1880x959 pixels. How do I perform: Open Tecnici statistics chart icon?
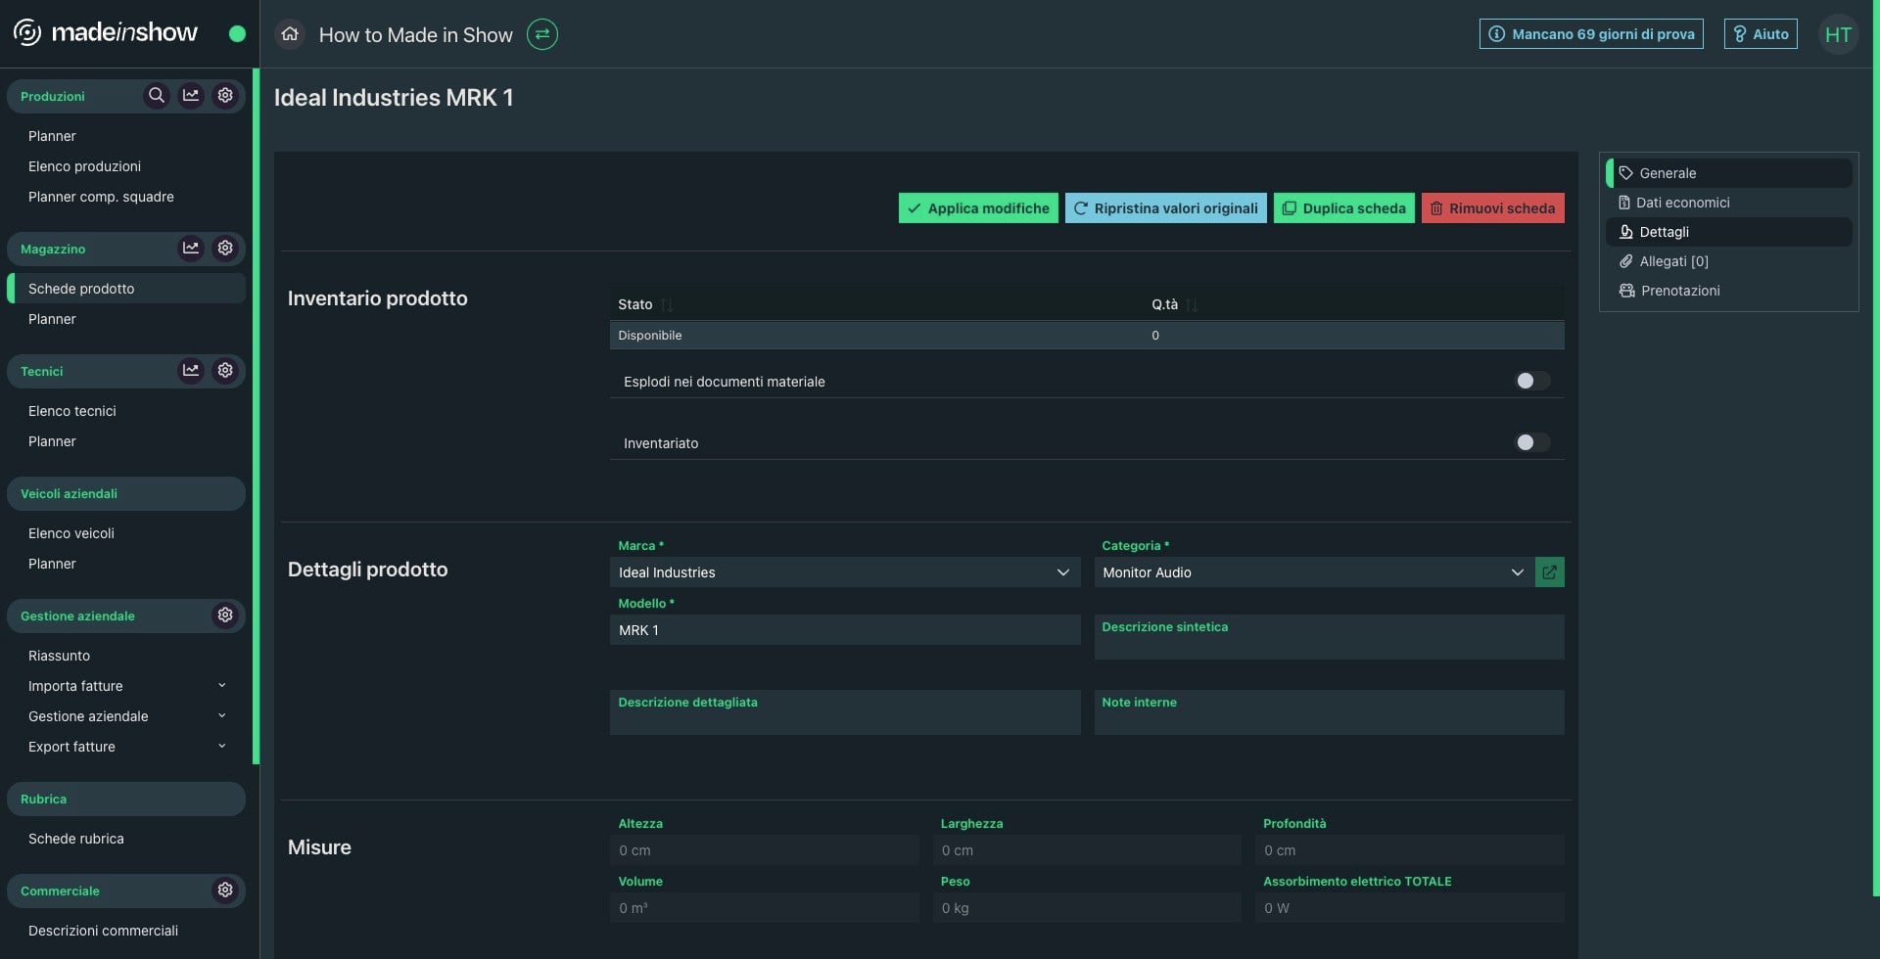click(x=191, y=370)
